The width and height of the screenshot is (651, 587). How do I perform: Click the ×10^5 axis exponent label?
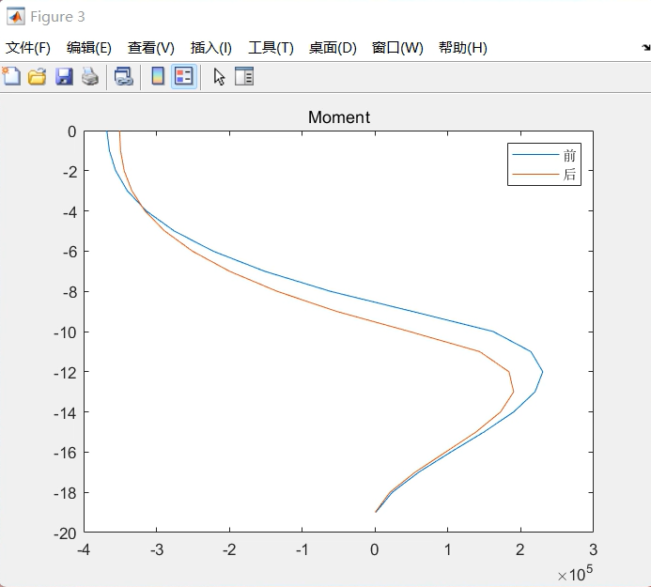pos(575,574)
